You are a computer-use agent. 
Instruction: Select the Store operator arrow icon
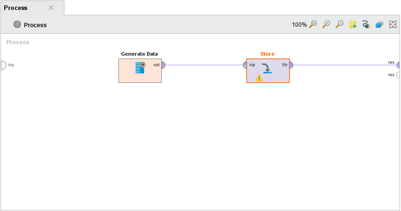[267, 69]
